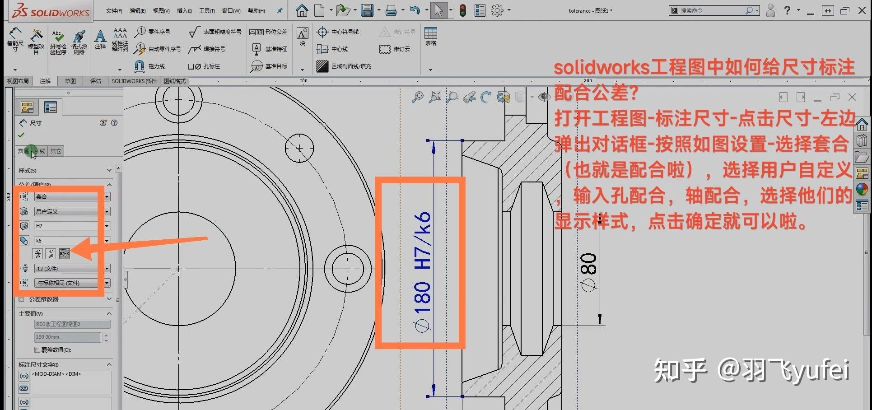Switch to the FeatureManager tree tab icon
The width and height of the screenshot is (872, 410).
click(27, 107)
